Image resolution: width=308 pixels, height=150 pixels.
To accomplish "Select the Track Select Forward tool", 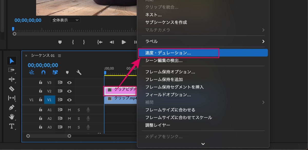I will tap(12, 70).
